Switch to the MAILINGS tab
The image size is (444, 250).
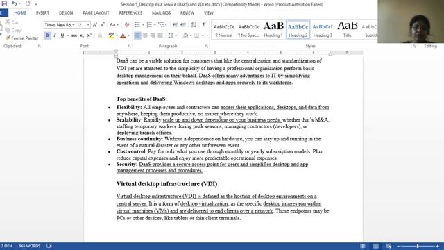[x=161, y=13]
